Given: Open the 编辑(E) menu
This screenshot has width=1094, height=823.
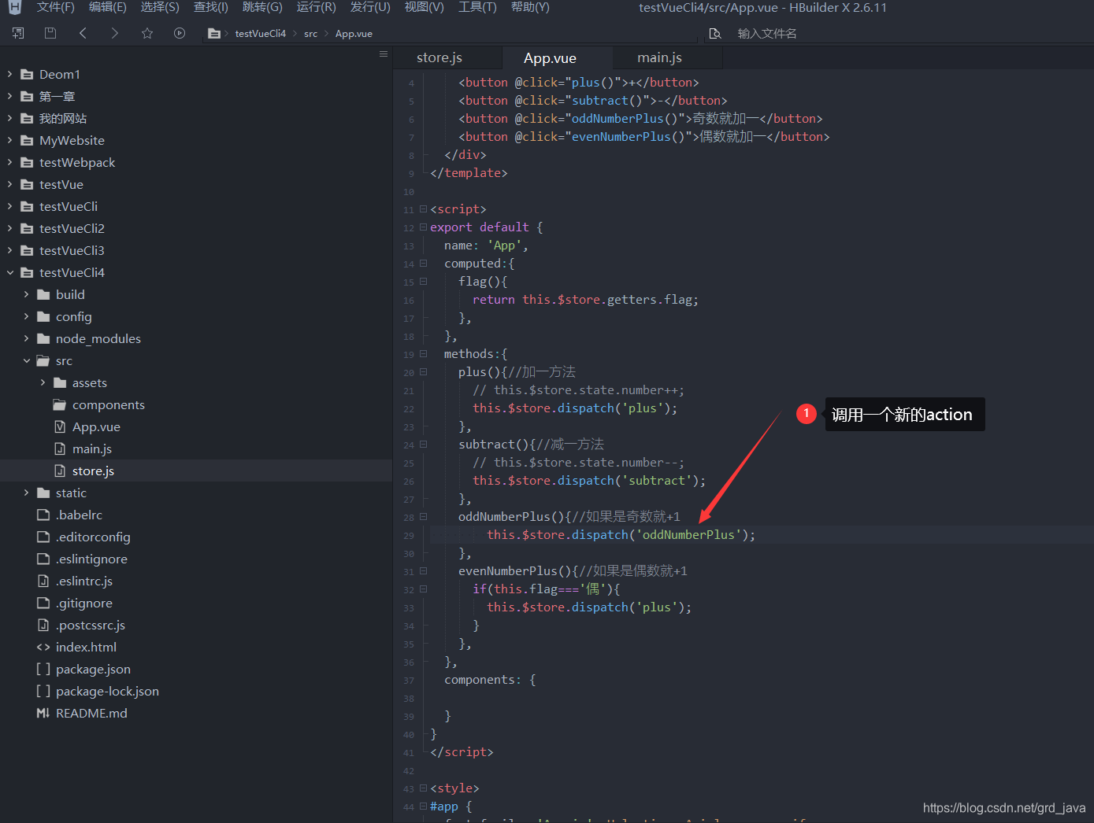Looking at the screenshot, I should click(x=107, y=7).
